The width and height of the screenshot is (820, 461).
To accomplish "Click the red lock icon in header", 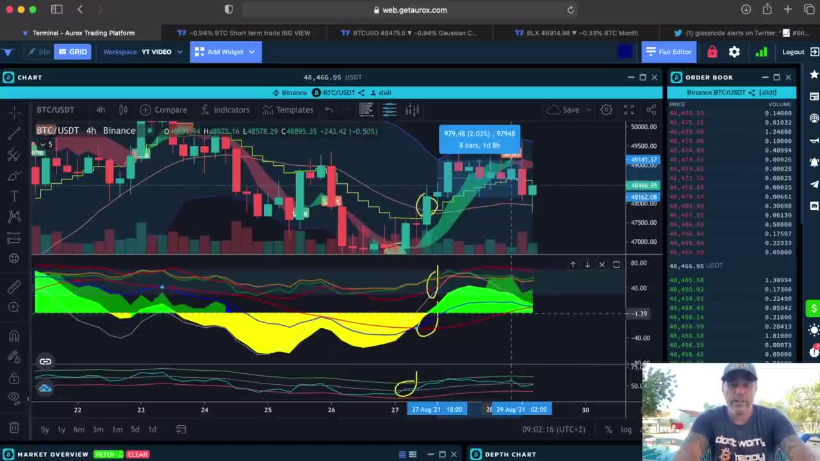I will tap(712, 52).
